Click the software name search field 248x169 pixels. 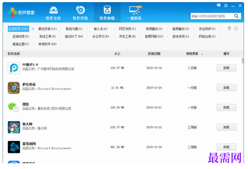click(211, 16)
